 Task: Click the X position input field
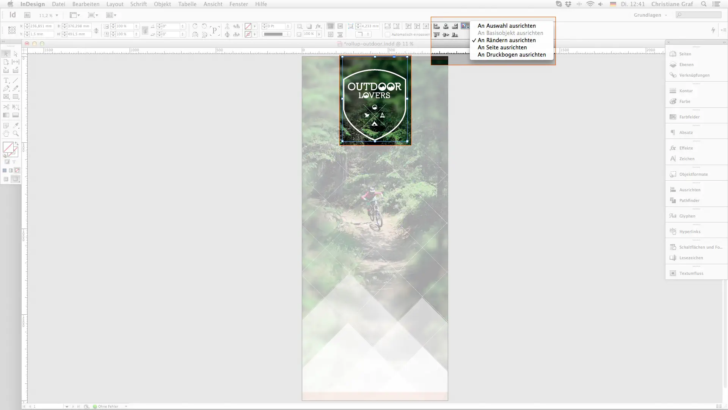coord(41,26)
